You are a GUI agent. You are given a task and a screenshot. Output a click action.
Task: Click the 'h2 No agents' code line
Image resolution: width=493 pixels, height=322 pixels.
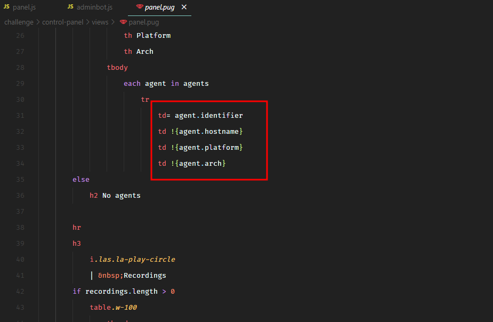pyautogui.click(x=115, y=196)
